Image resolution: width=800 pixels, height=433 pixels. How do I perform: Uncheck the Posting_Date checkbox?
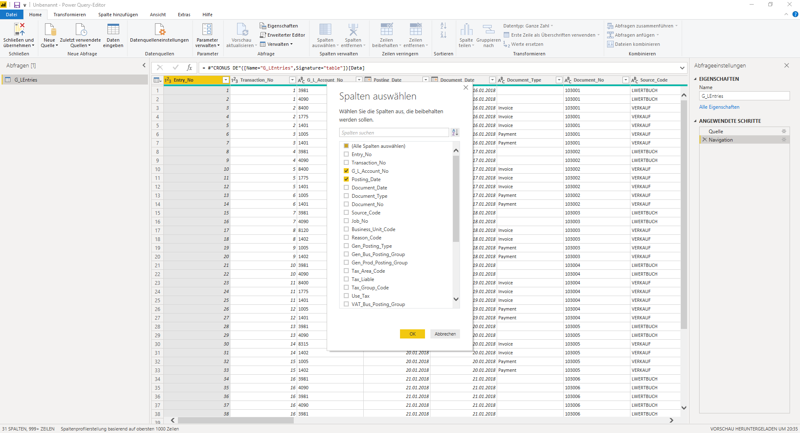pos(346,179)
